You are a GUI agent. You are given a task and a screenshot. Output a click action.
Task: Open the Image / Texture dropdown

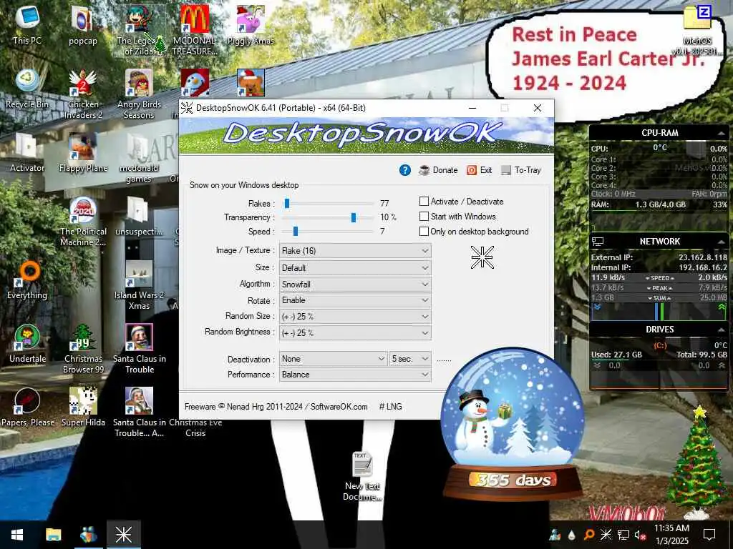coord(355,251)
